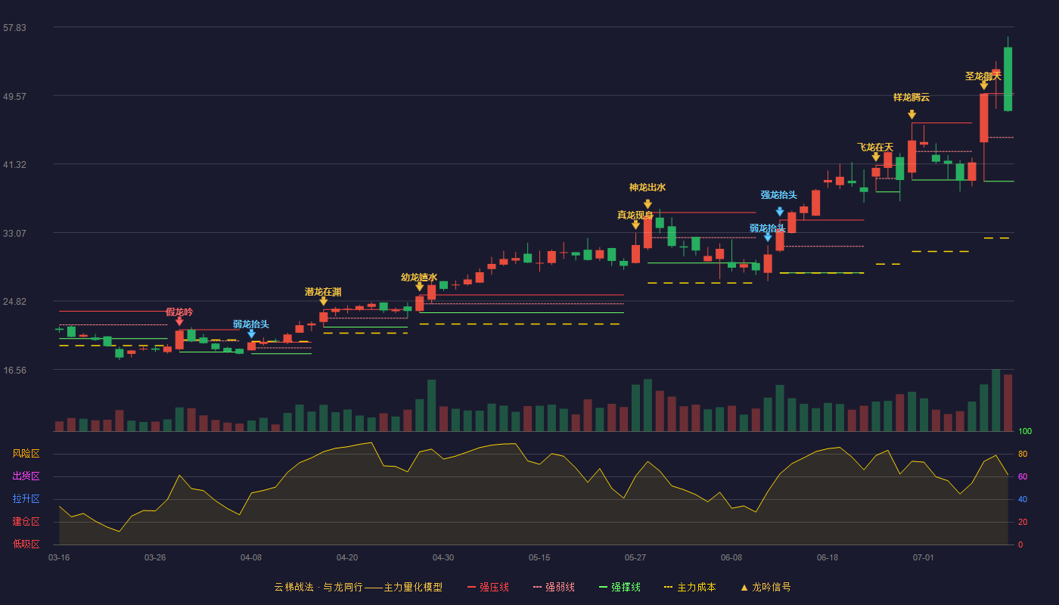Image resolution: width=1059 pixels, height=605 pixels.
Task: Click the 06-08 date axis label
Action: (x=731, y=557)
